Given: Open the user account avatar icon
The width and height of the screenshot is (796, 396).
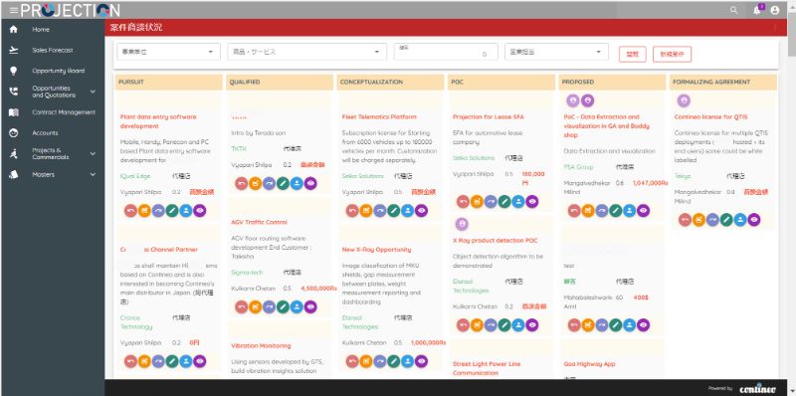Looking at the screenshot, I should pyautogui.click(x=775, y=10).
